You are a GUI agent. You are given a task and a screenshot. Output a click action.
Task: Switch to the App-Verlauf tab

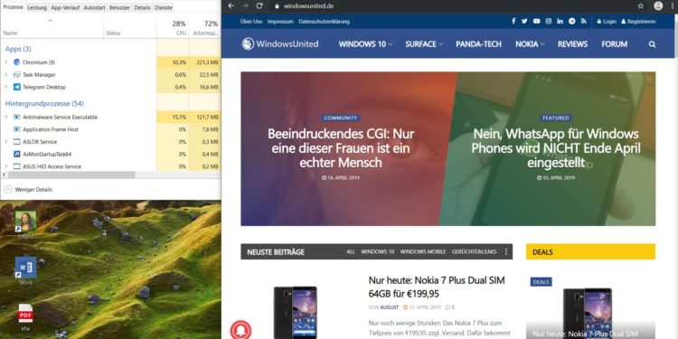click(x=65, y=8)
